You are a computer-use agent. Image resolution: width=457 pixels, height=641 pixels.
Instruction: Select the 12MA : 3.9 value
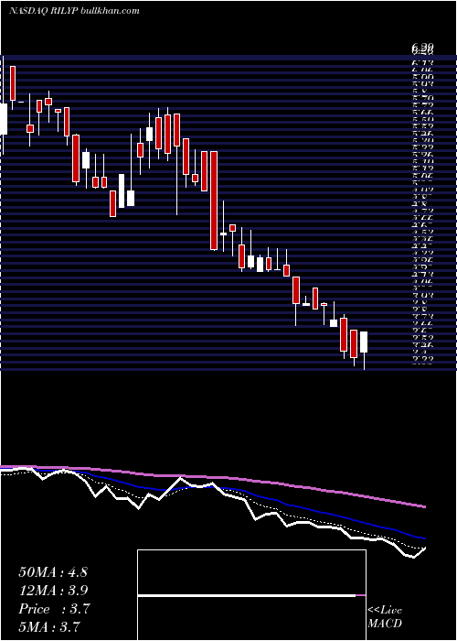pos(53,591)
